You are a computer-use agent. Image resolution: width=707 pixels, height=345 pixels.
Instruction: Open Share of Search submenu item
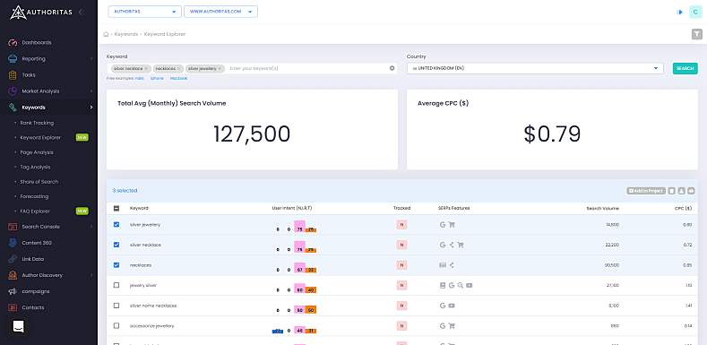tap(39, 182)
